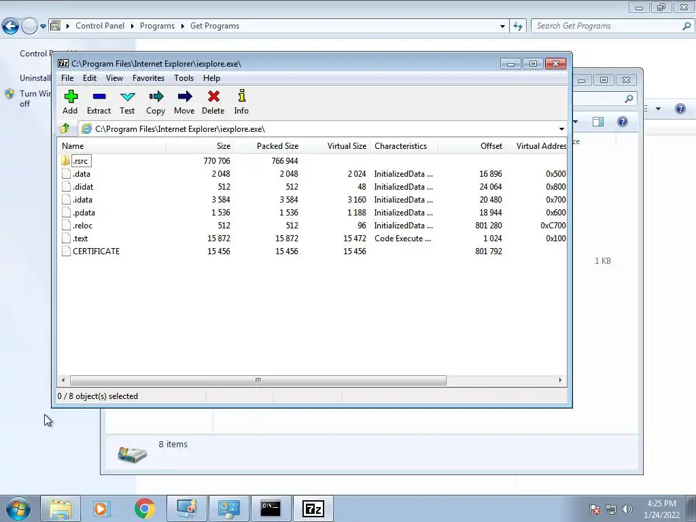Viewport: 696px width, 522px height.
Task: Sort by the Offset column header
Action: click(472, 146)
